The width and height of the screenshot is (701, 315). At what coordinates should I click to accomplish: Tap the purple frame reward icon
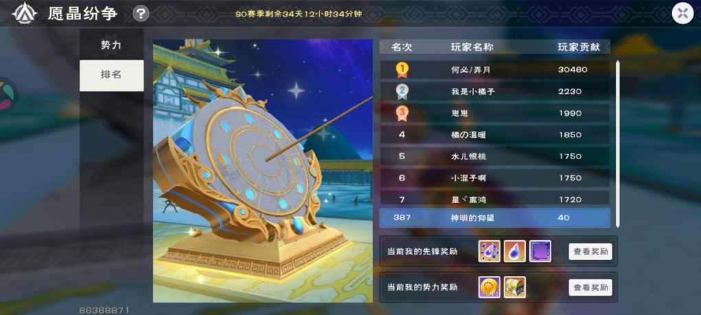[540, 251]
